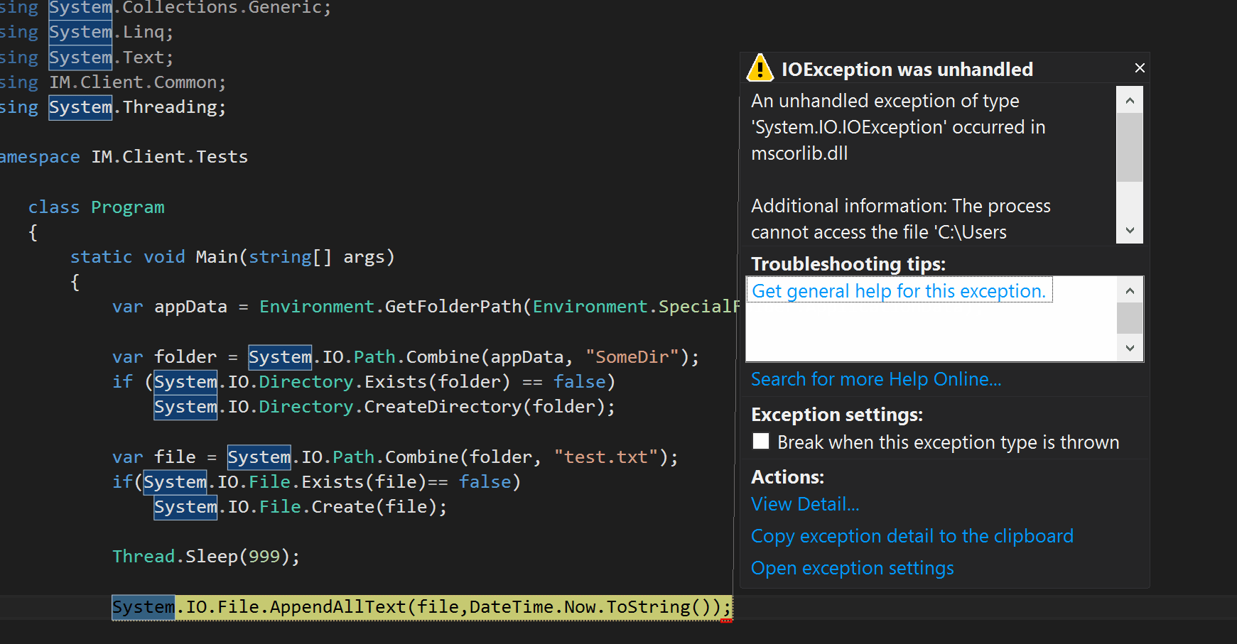This screenshot has height=644, width=1237.
Task: Click 'CreateDirectory(folder);' in the code
Action: (x=490, y=406)
